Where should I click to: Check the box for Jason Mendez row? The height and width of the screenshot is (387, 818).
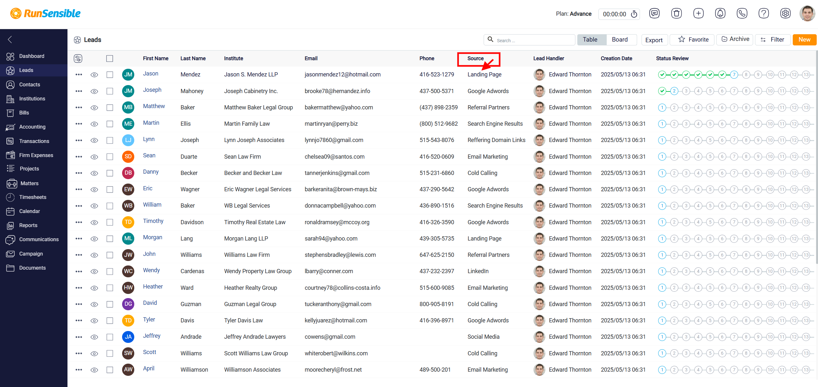pos(110,75)
